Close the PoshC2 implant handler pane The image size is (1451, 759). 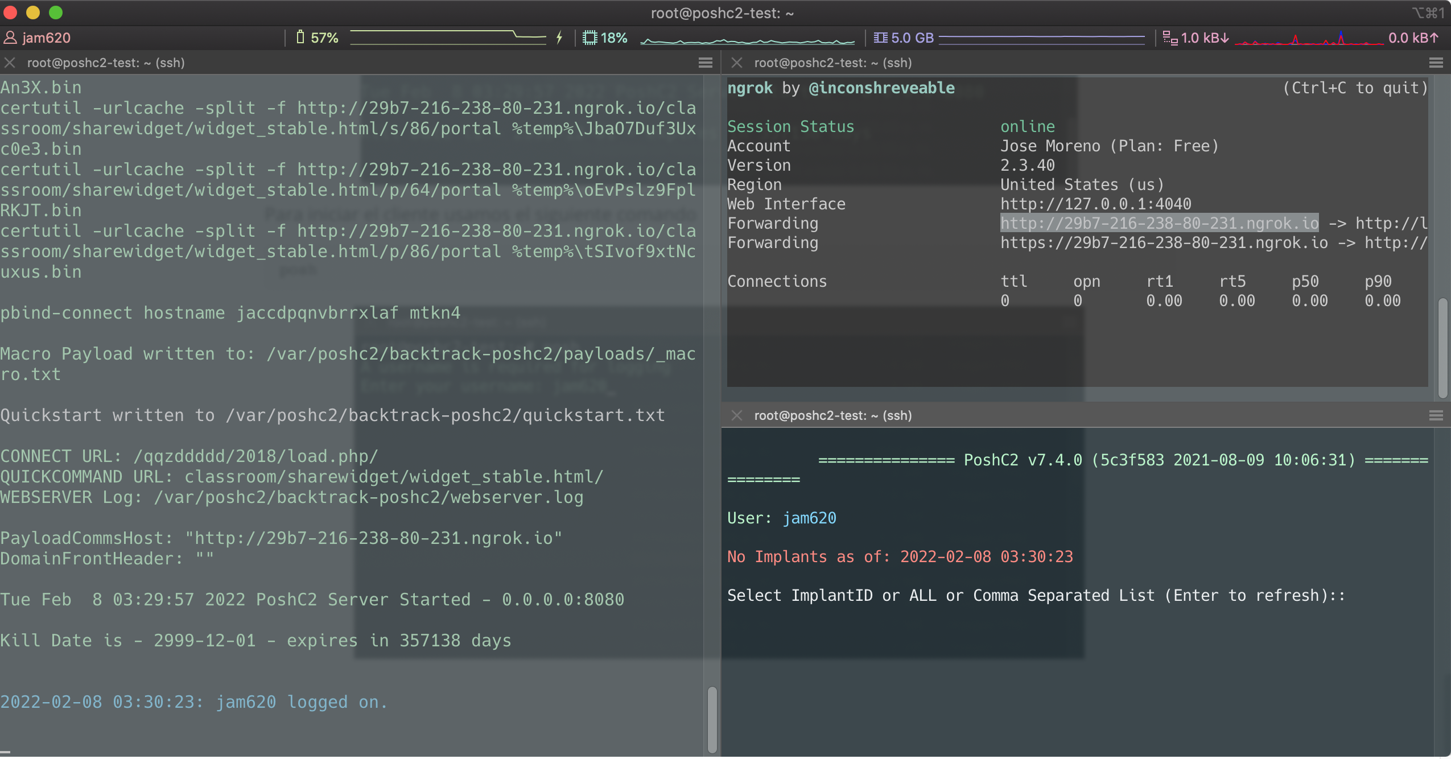737,415
